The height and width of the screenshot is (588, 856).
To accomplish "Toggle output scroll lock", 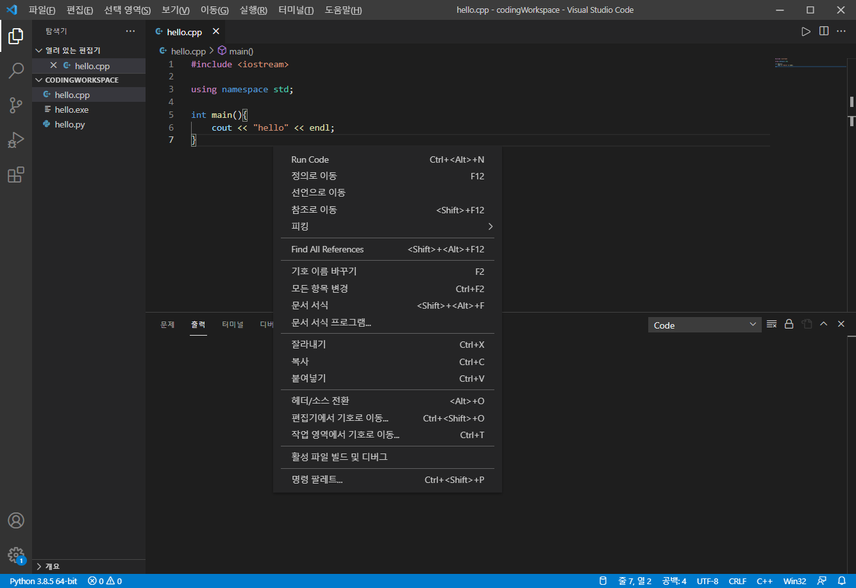I will (x=789, y=324).
